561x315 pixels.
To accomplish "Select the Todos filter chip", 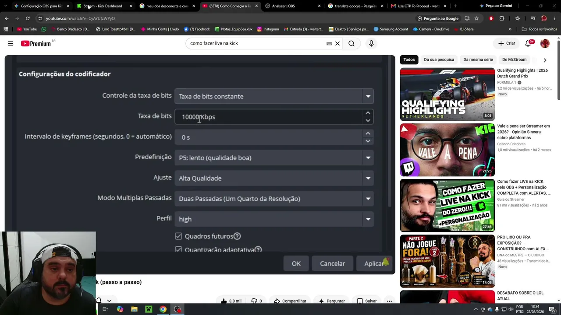I will 409,59.
